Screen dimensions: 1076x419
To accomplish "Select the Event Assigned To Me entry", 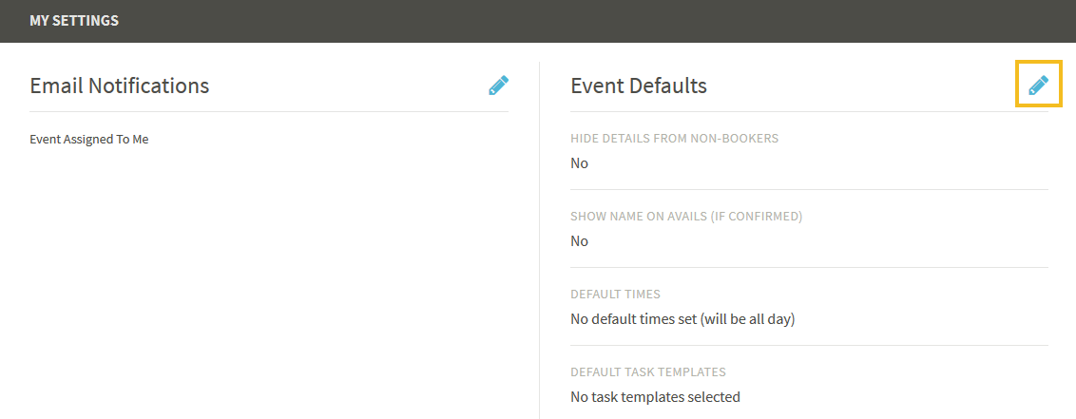I will click(x=89, y=140).
